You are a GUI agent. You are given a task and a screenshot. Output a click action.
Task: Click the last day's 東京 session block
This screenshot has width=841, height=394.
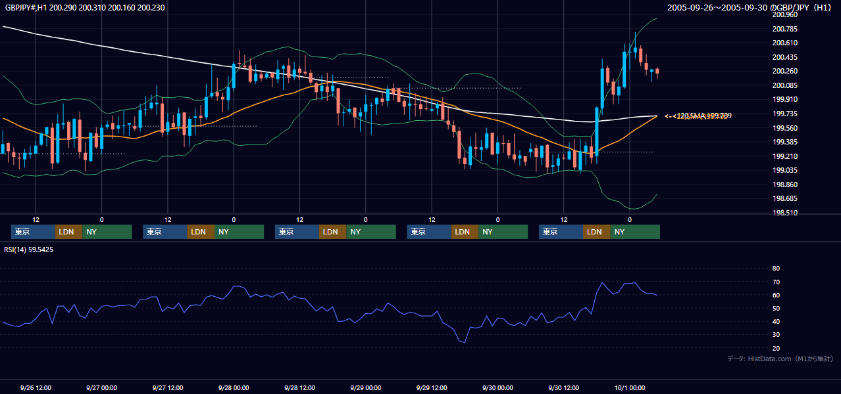[x=561, y=232]
